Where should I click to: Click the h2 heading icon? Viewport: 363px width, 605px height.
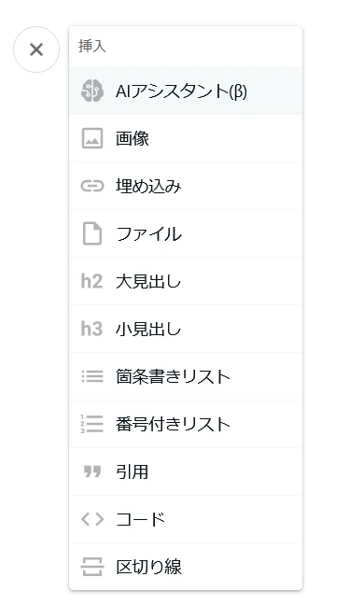point(91,281)
